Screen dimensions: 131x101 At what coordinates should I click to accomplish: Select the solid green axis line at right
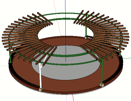pos(127,58)
